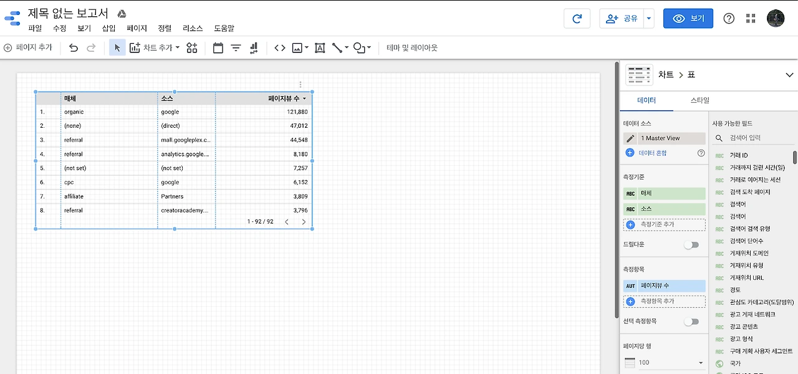Viewport: 798px width, 374px height.
Task: Click the 국가 field with globe icon
Action: coord(735,363)
